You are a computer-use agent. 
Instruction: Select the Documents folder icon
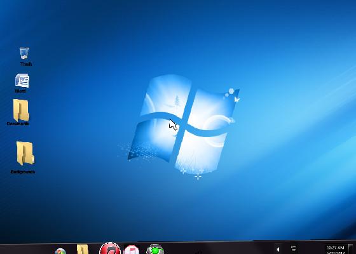click(x=21, y=110)
